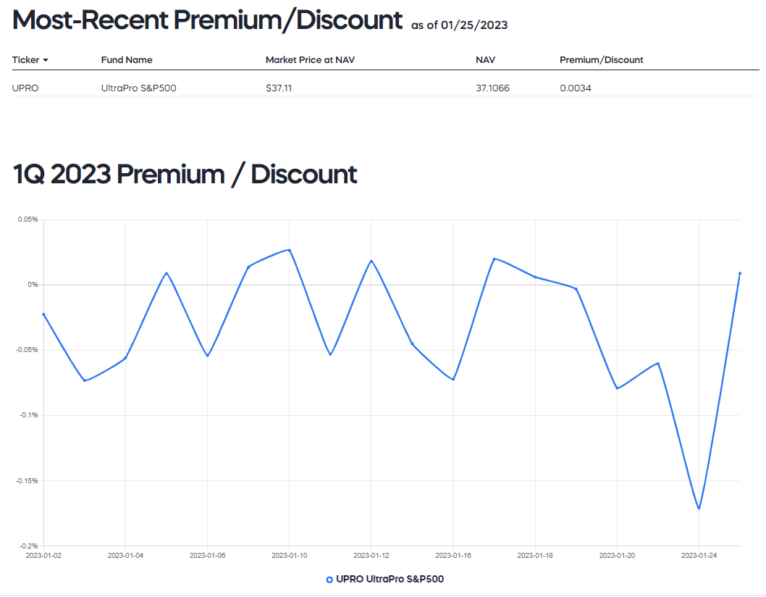This screenshot has width=766, height=597.
Task: Click the 2023-01-18 x-axis date label
Action: [x=535, y=556]
